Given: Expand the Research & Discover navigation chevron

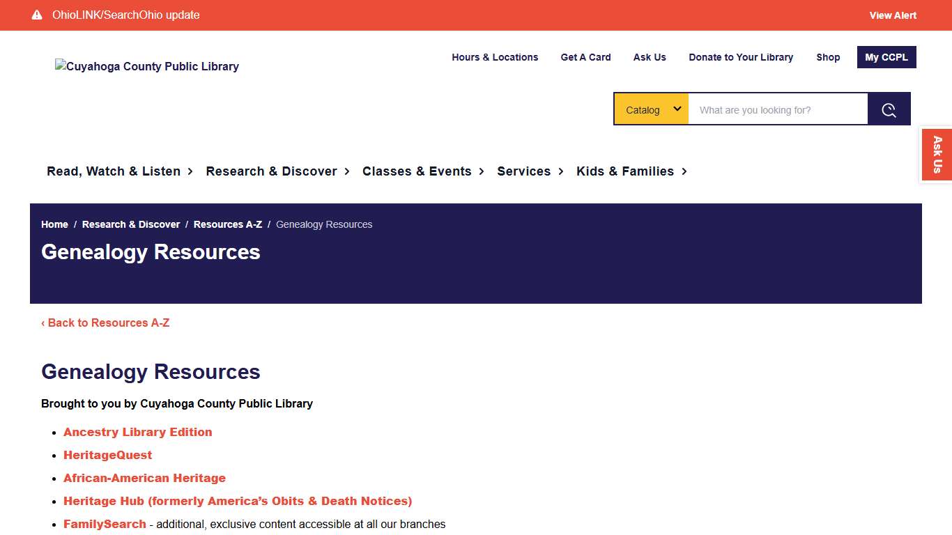Looking at the screenshot, I should pos(346,171).
